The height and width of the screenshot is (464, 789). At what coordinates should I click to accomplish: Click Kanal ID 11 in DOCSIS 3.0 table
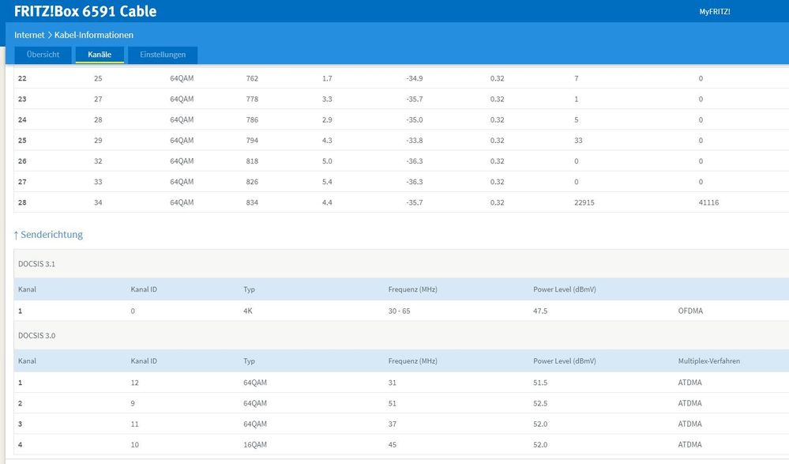point(135,424)
